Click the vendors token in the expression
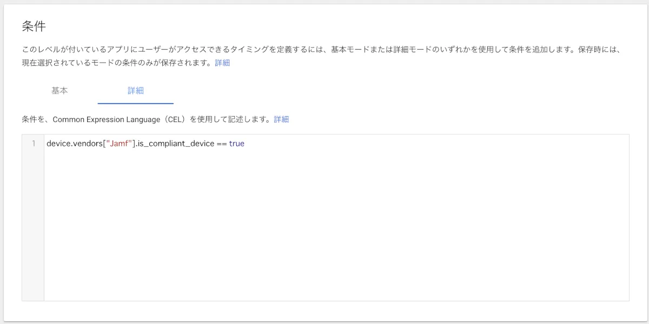This screenshot has width=649, height=324. point(88,144)
